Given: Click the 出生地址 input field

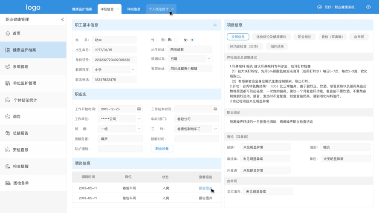Looking at the screenshot, I should point(190,49).
